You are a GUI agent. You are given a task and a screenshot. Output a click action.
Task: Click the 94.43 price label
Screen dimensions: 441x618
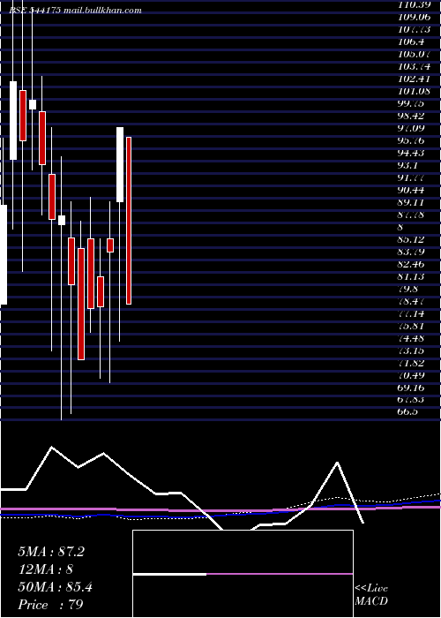410,153
